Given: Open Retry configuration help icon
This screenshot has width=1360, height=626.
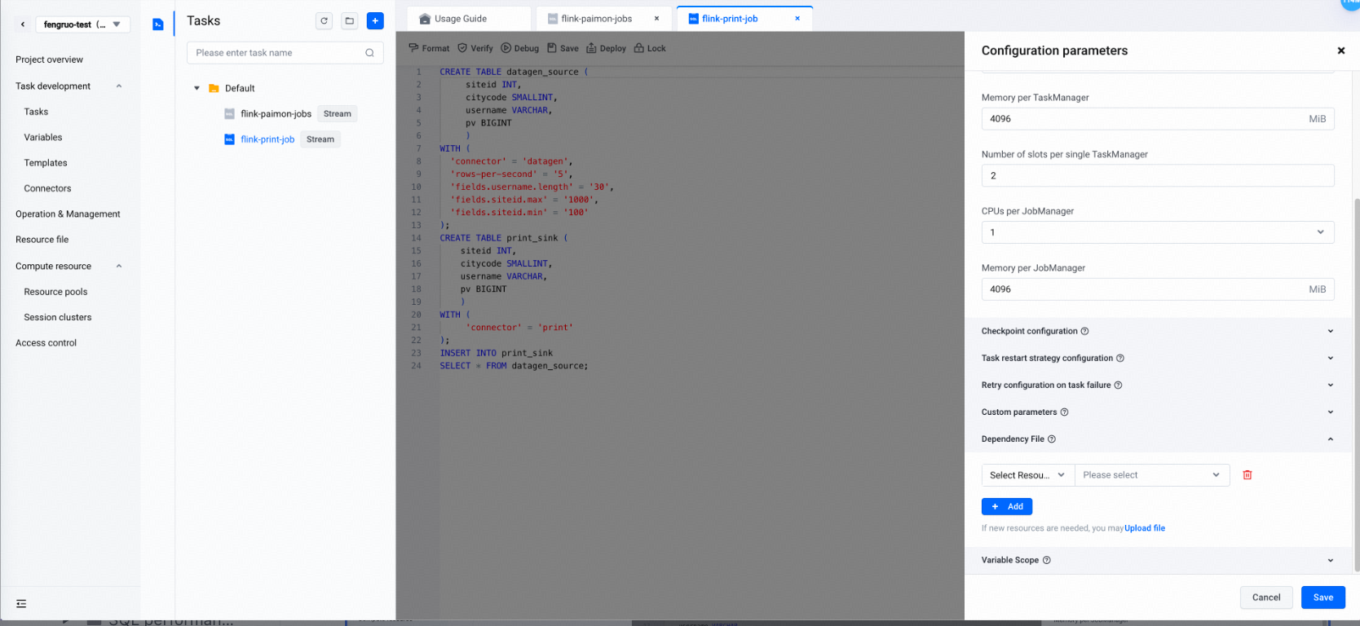Looking at the screenshot, I should click(x=1118, y=385).
